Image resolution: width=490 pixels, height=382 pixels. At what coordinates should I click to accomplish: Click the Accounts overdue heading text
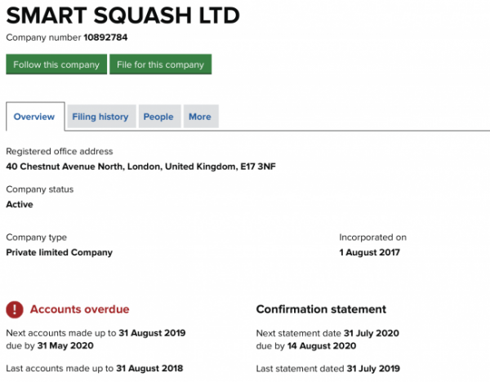point(80,309)
